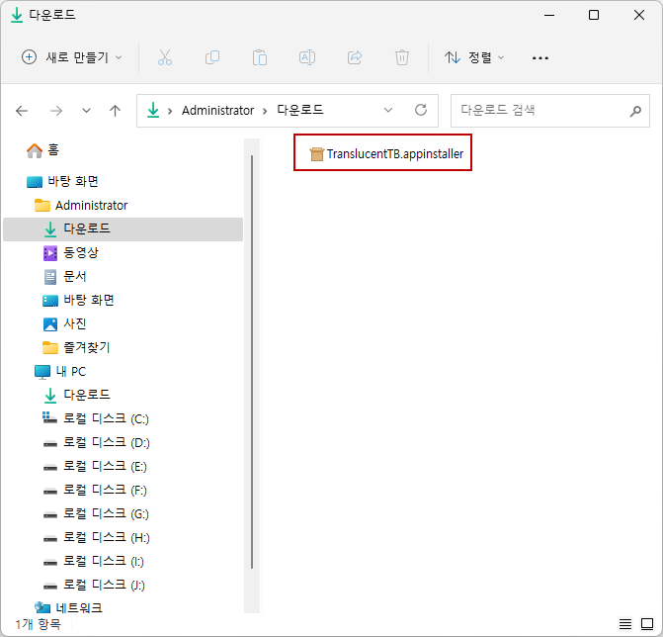Viewport: 663px width, 637px height.
Task: Click the 문서 document icon
Action: [x=50, y=277]
